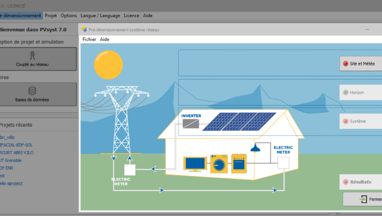Click the red indicator beside Système
Viewport: 382px width, 216px height.
point(345,121)
